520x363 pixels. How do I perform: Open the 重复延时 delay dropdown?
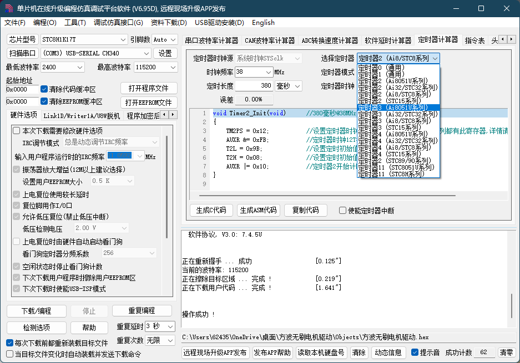[170, 326]
